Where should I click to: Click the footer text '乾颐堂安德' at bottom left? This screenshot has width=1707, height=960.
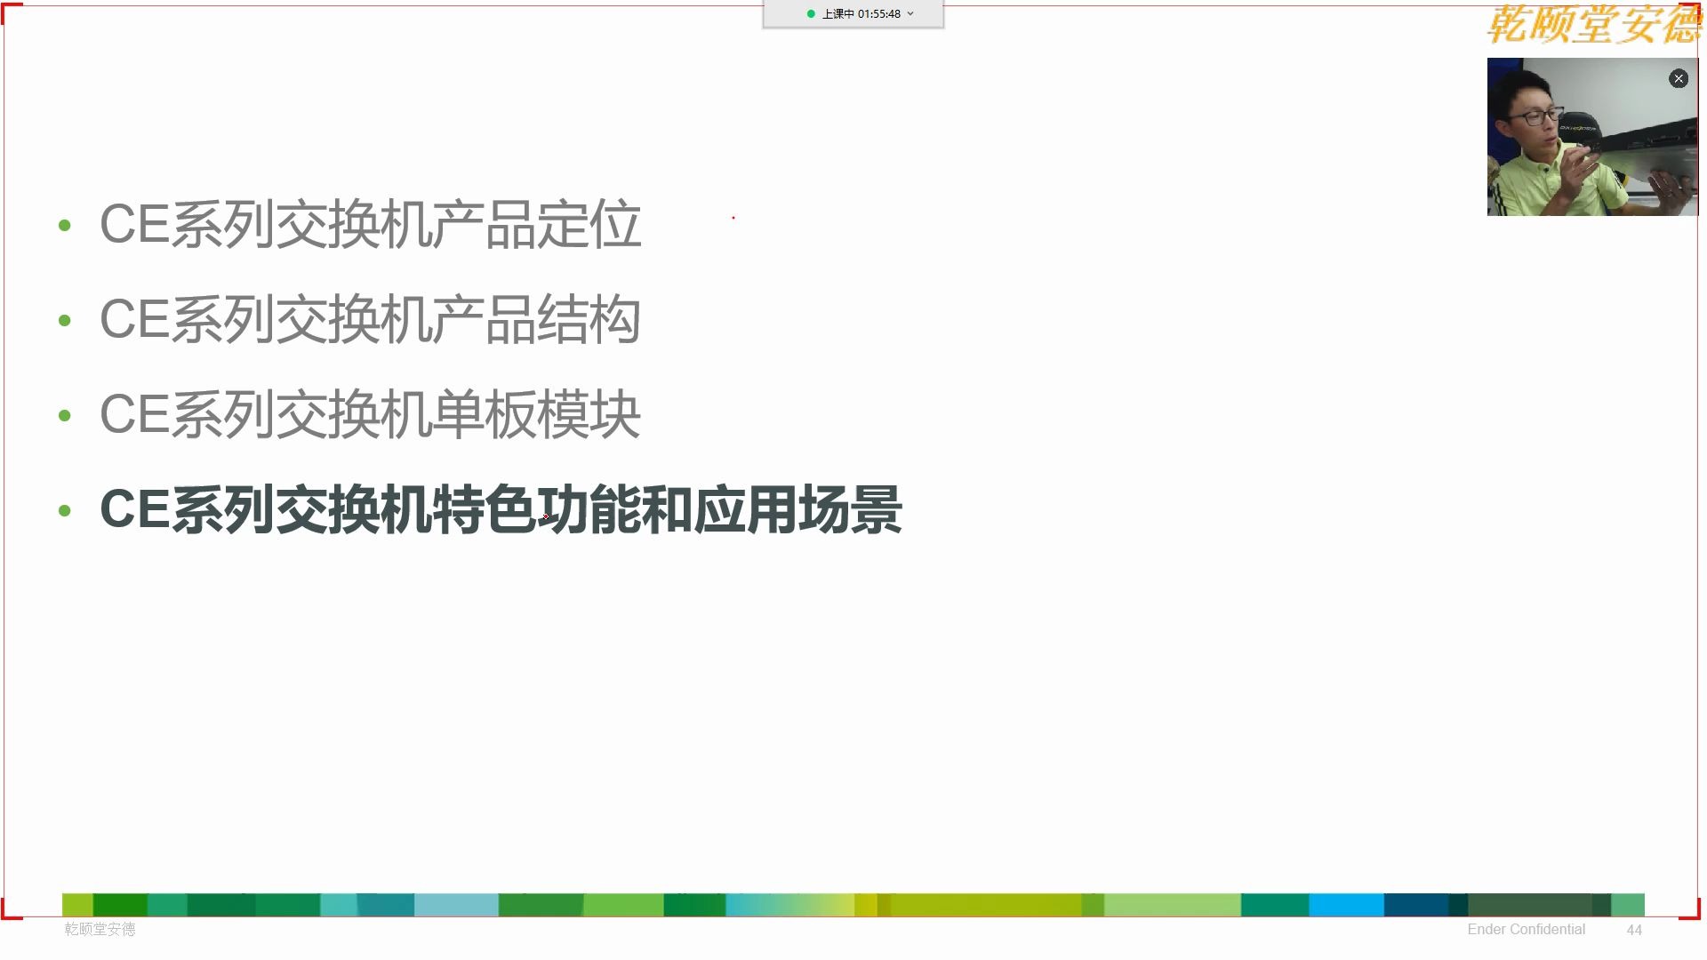point(100,929)
